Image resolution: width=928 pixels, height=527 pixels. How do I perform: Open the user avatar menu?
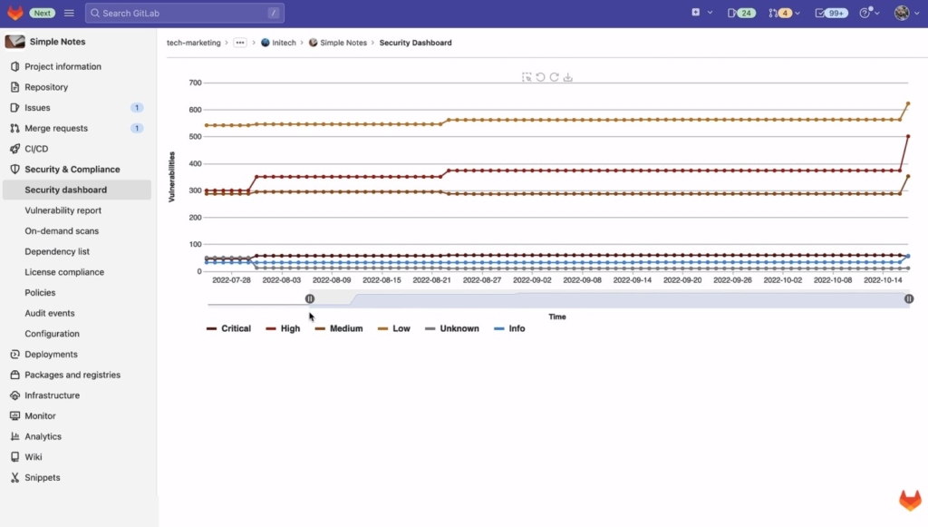[902, 13]
